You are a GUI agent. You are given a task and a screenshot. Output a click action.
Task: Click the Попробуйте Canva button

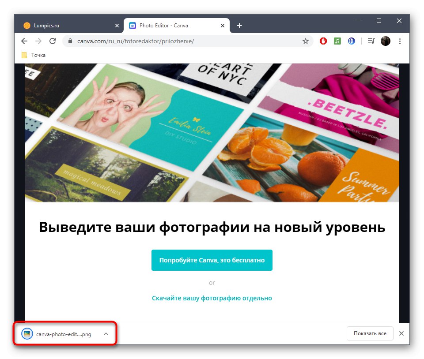click(x=212, y=260)
